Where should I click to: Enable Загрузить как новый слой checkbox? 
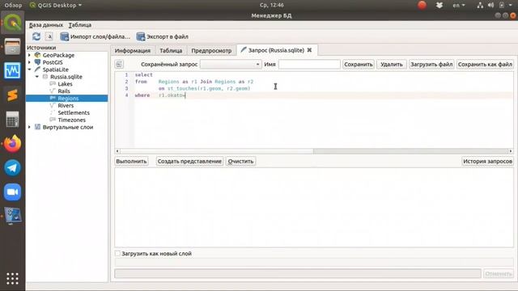[117, 253]
